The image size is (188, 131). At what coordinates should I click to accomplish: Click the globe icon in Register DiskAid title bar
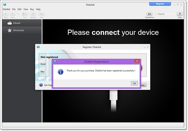pos(38,47)
